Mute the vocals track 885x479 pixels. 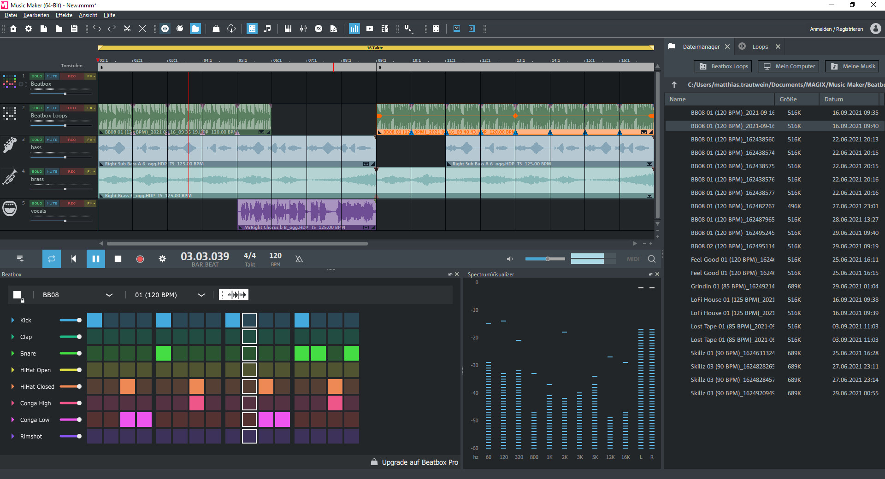point(52,203)
